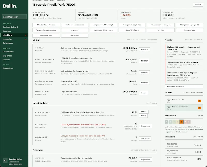Select class D on the DPE scale
The width and height of the screenshot is (207, 167).
[x=178, y=122]
